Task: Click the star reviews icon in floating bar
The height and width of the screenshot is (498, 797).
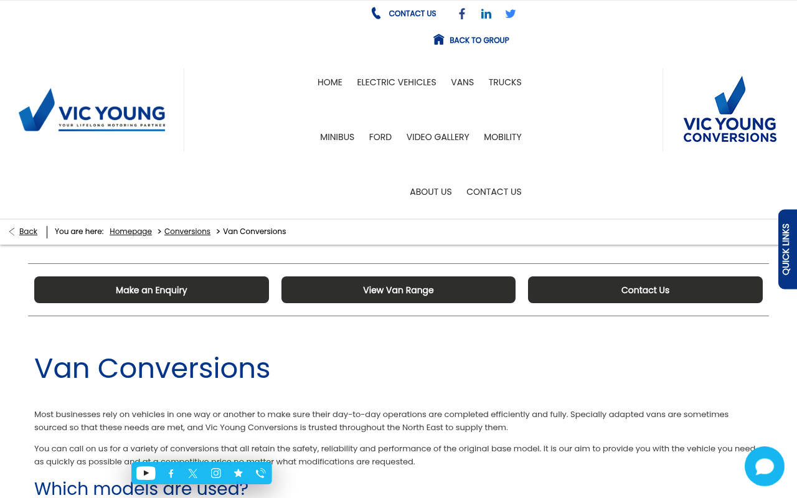Action: click(238, 473)
